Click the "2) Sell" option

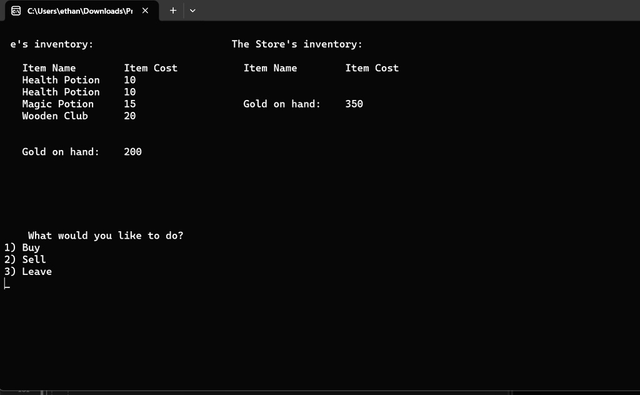(25, 259)
